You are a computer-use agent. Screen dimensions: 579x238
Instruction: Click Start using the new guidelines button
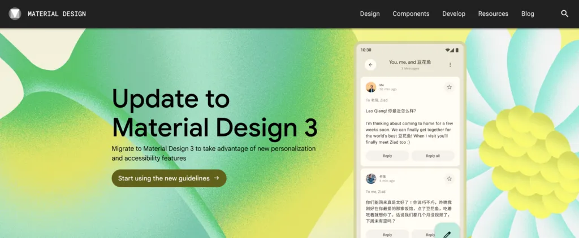(168, 178)
